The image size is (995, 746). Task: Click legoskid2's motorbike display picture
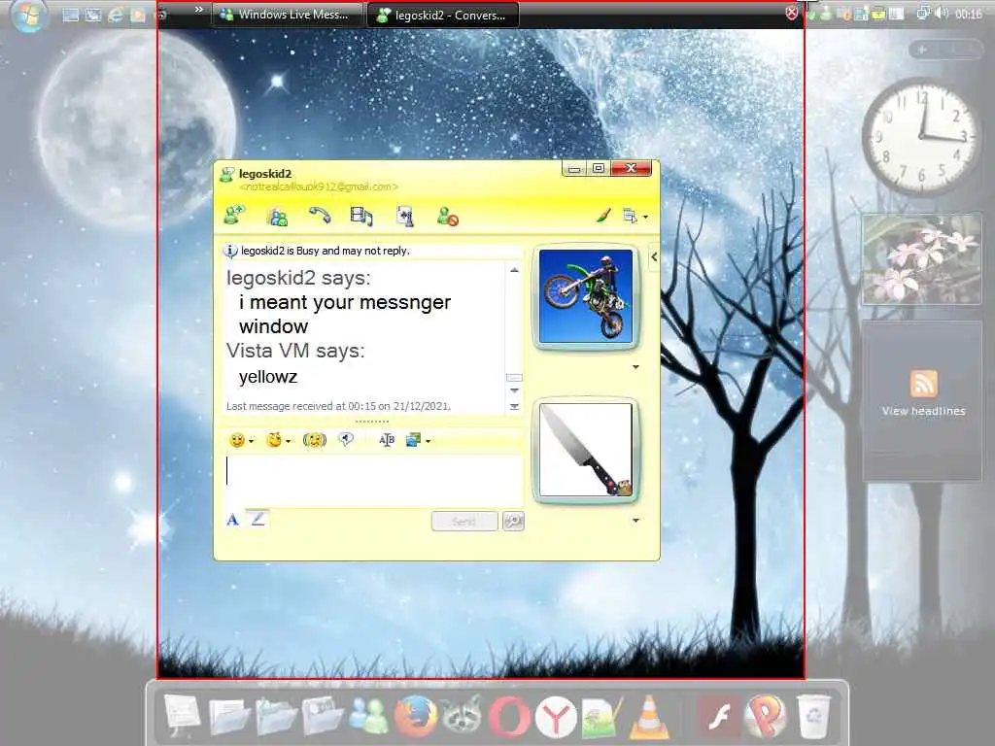coord(585,296)
